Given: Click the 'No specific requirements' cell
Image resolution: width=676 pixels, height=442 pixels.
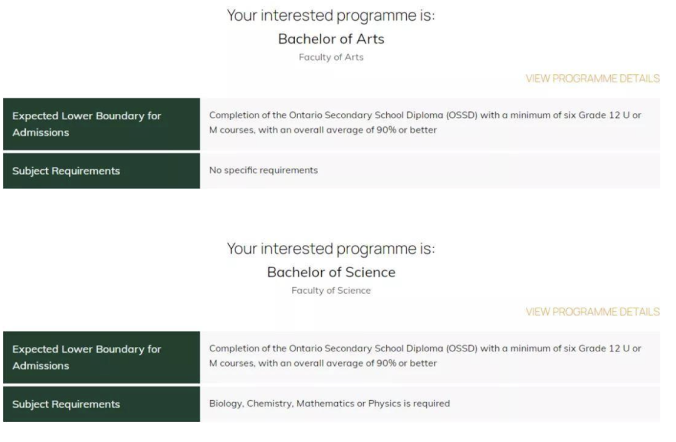Looking at the screenshot, I should [x=264, y=170].
